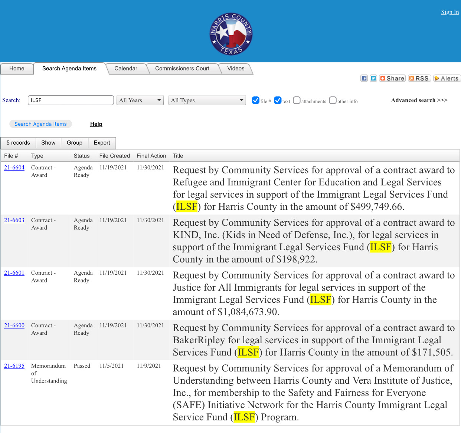Sort by File # column header
The width and height of the screenshot is (461, 433).
[x=11, y=156]
